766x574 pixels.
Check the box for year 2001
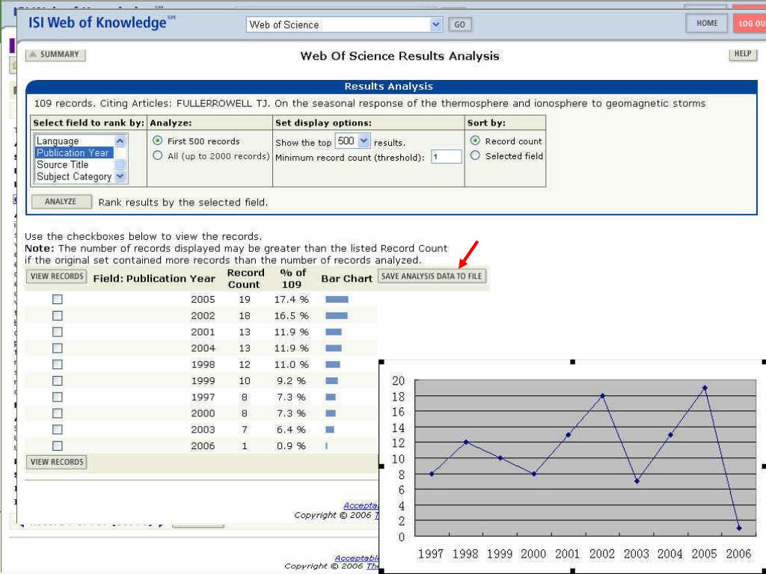click(x=57, y=332)
